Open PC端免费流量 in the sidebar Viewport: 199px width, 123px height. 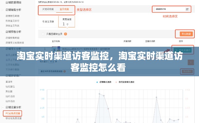click(x=13, y=113)
